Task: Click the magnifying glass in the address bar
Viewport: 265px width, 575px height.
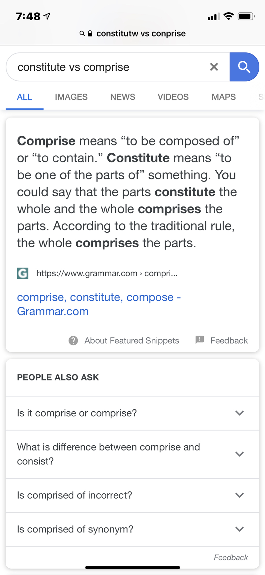Action: coord(82,33)
